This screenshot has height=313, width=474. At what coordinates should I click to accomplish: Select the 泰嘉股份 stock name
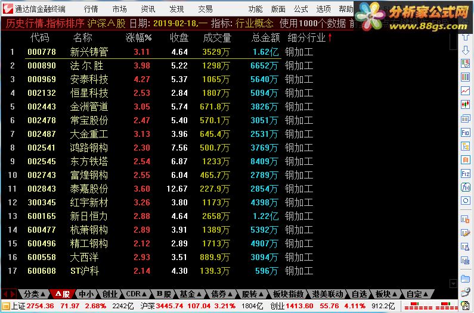click(x=89, y=189)
